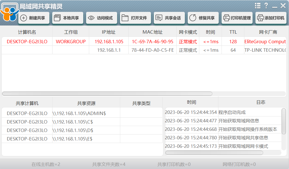This screenshot has height=169, width=289.
Task: Open 本地共享 local shares
Action: (x=68, y=18)
